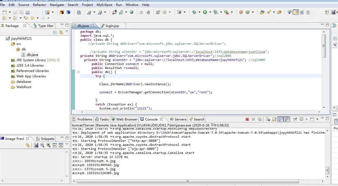Open the Refactor menu
The height and width of the screenshot is (186, 338).
tap(40, 5)
